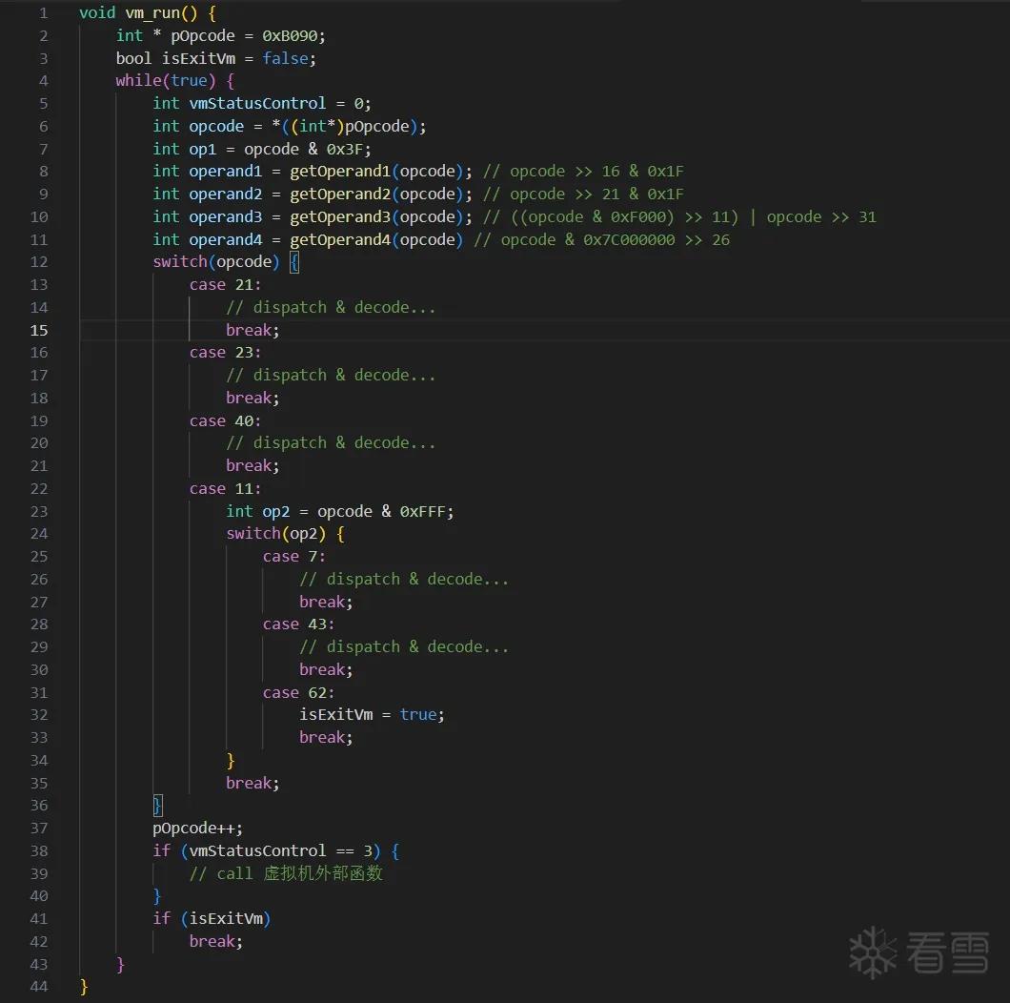Click comment 'opcode >> 21 & 0x1F'

pyautogui.click(x=596, y=194)
